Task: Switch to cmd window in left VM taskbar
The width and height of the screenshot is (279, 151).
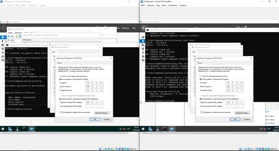Action: [24, 129]
